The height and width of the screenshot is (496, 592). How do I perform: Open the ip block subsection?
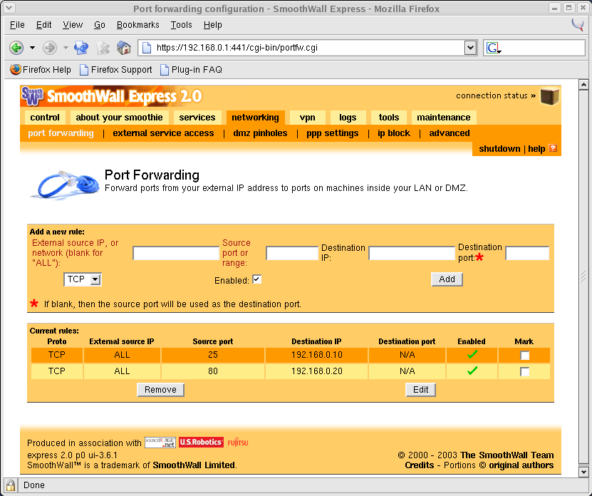pos(394,133)
